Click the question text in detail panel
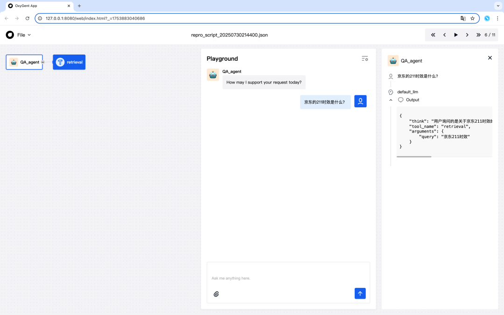The width and height of the screenshot is (504, 315). tap(418, 76)
